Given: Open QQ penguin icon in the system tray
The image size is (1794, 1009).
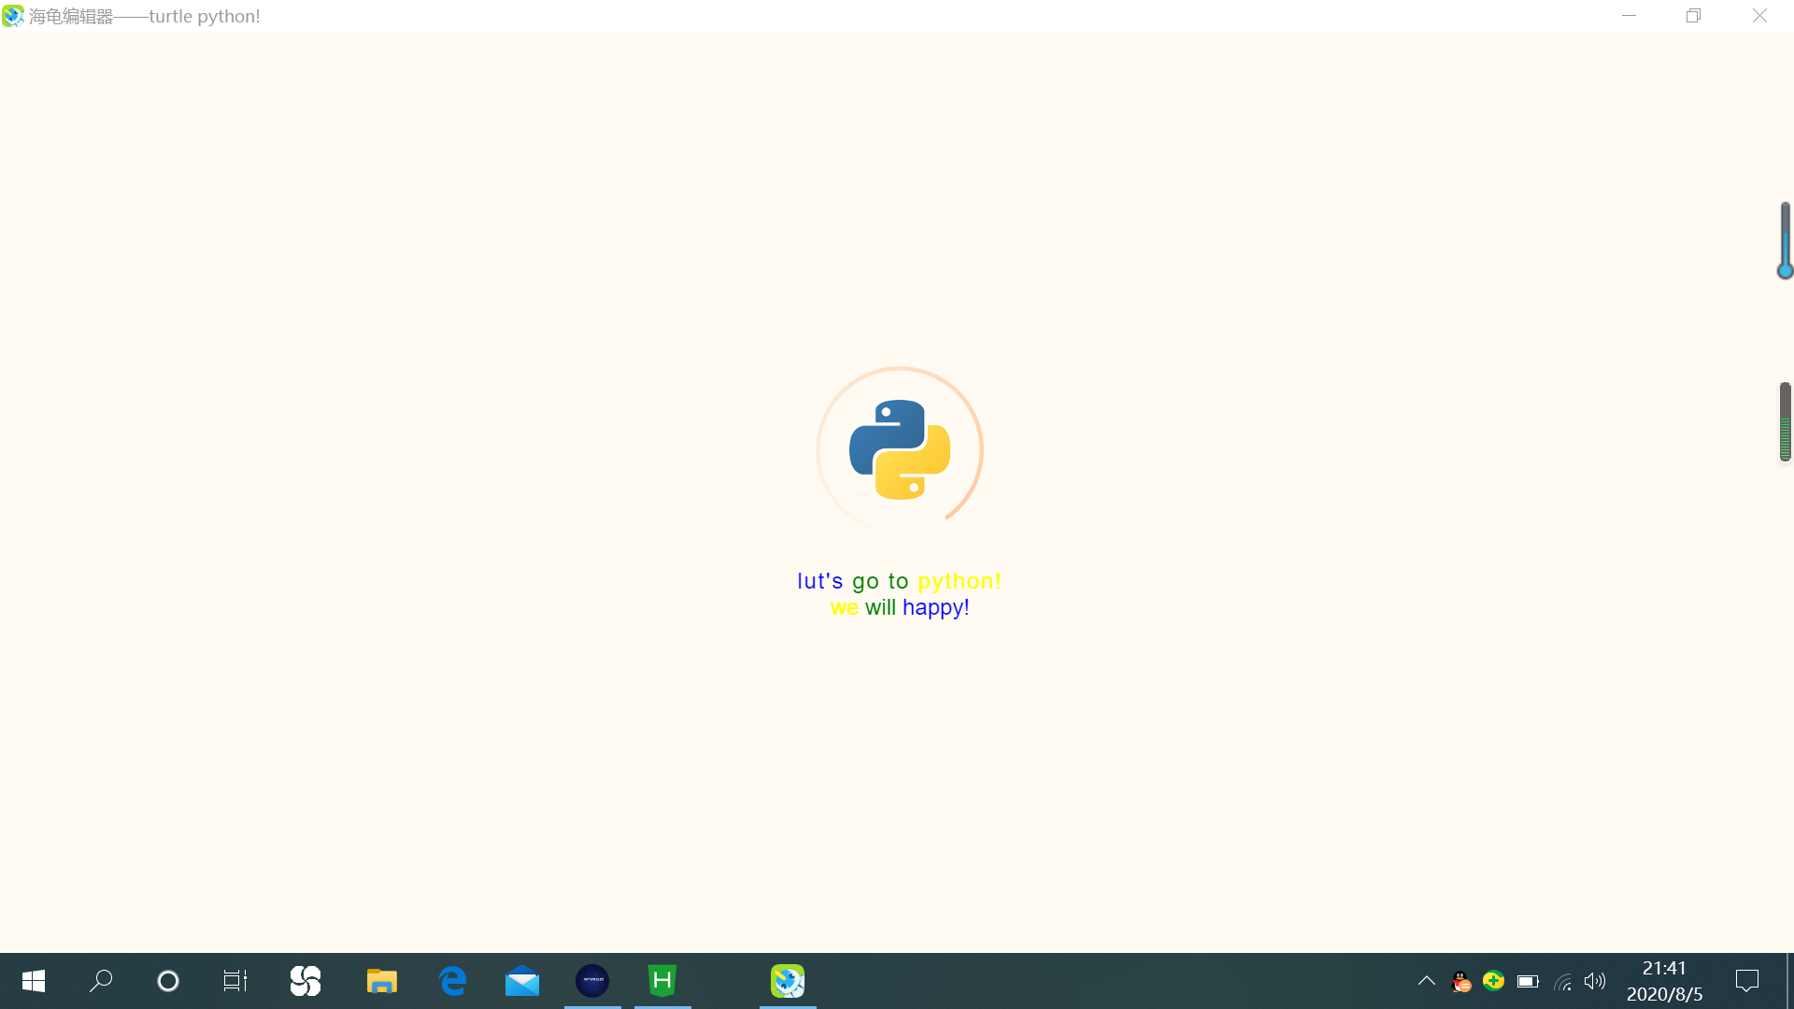Looking at the screenshot, I should 1460,981.
